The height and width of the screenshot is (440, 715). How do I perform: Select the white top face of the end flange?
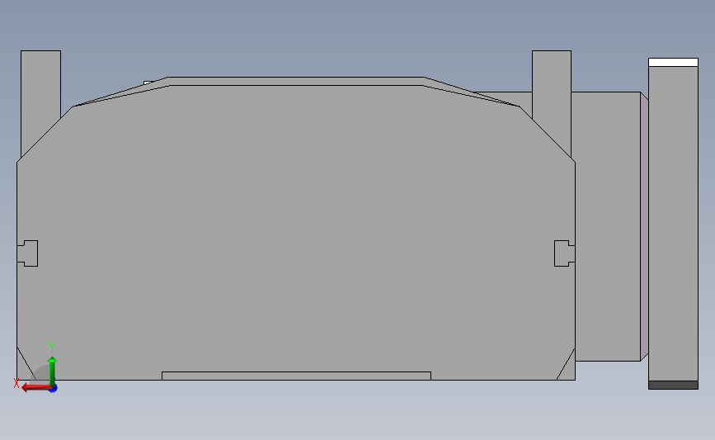point(673,63)
